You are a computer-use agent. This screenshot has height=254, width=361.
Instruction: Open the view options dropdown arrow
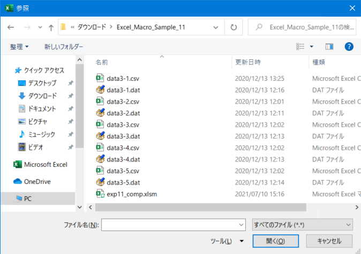[x=311, y=47]
